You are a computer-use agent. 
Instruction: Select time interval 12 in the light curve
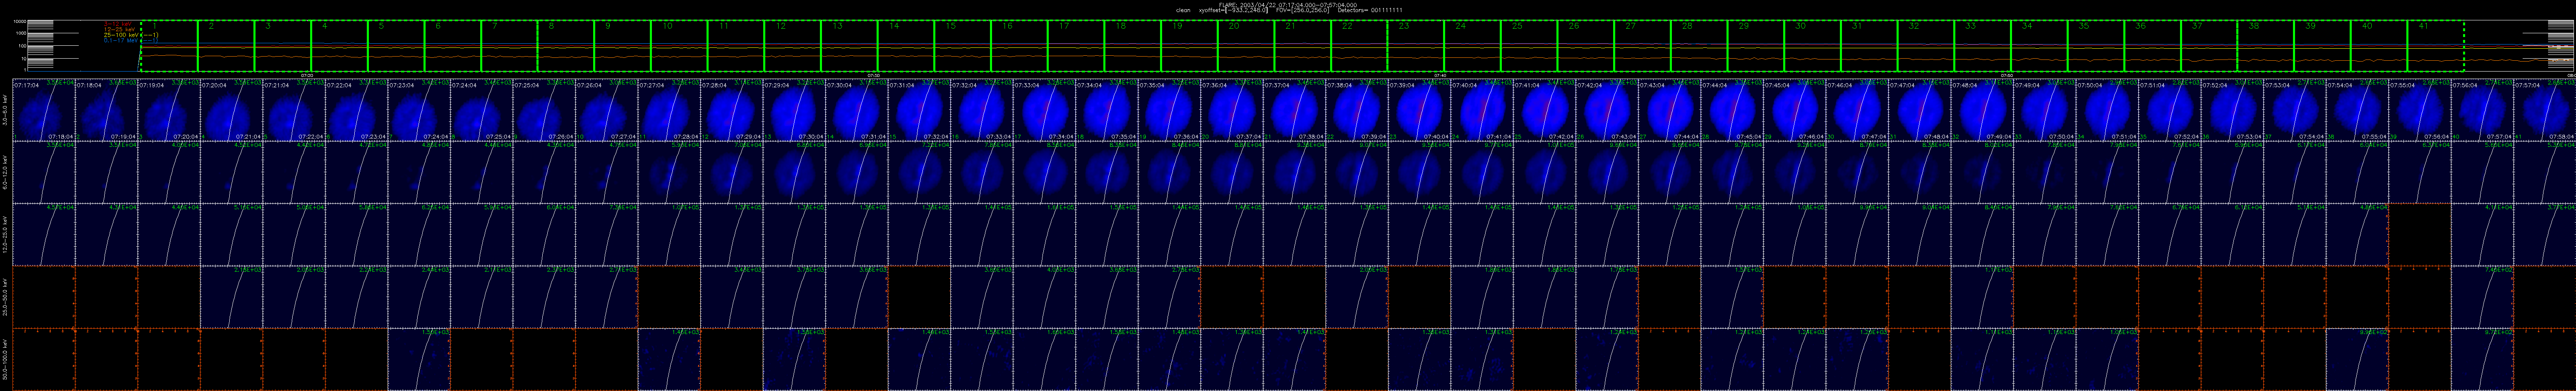pos(793,46)
